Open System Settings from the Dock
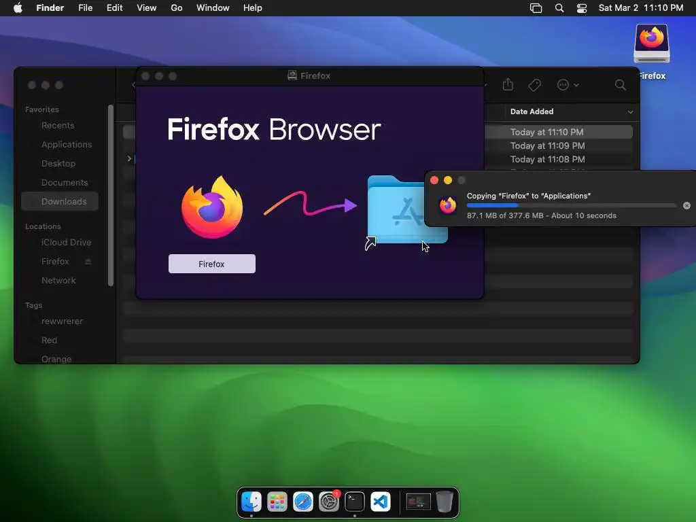This screenshot has width=696, height=522. pos(329,502)
